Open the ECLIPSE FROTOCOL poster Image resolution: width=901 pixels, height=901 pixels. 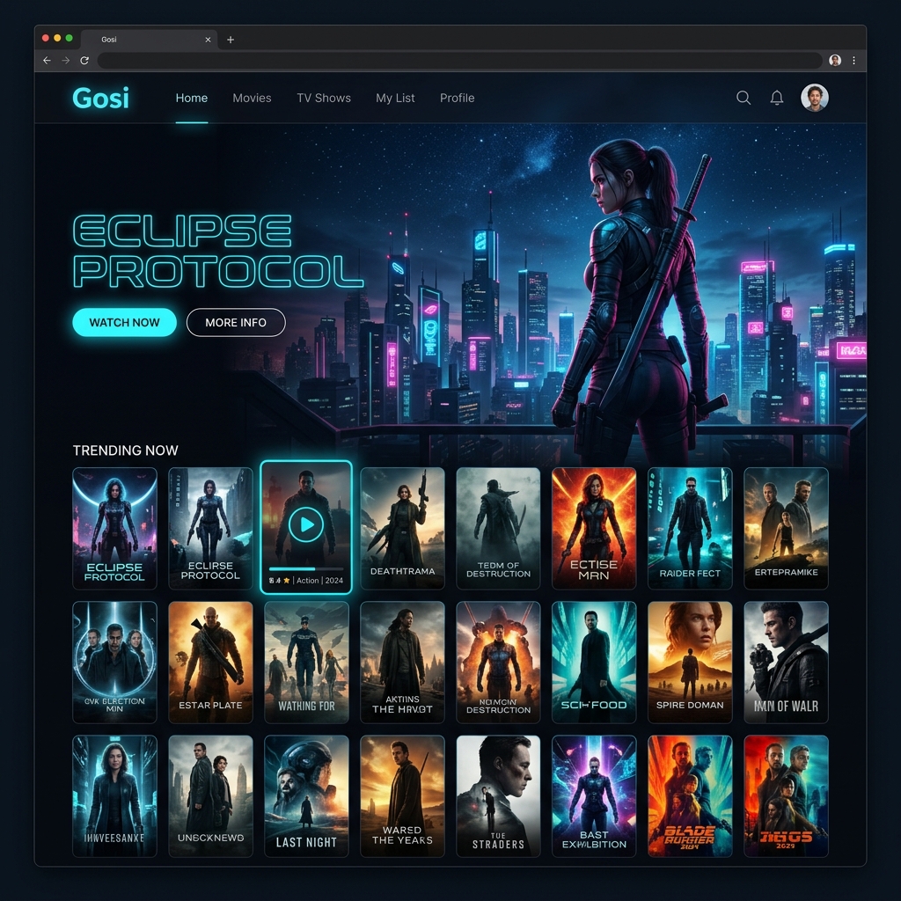[115, 529]
